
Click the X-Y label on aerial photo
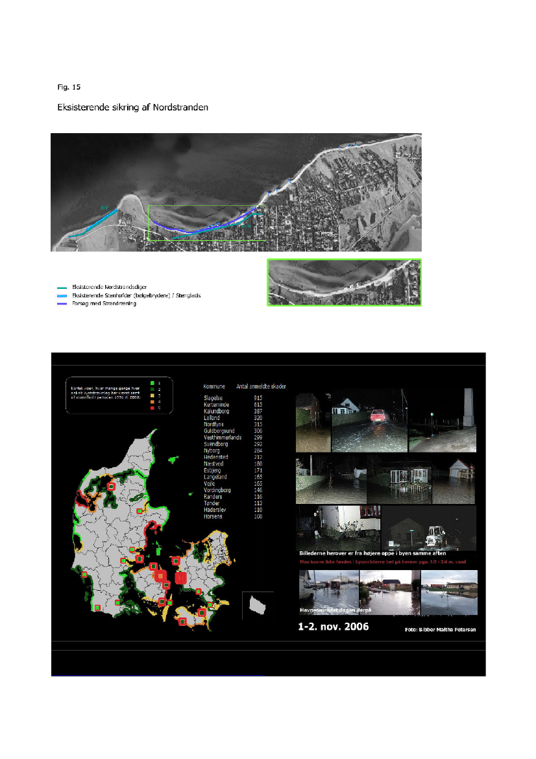104,207
